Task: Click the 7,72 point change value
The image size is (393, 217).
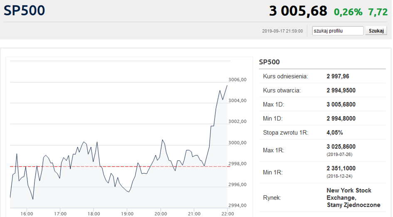Action: pyautogui.click(x=378, y=12)
